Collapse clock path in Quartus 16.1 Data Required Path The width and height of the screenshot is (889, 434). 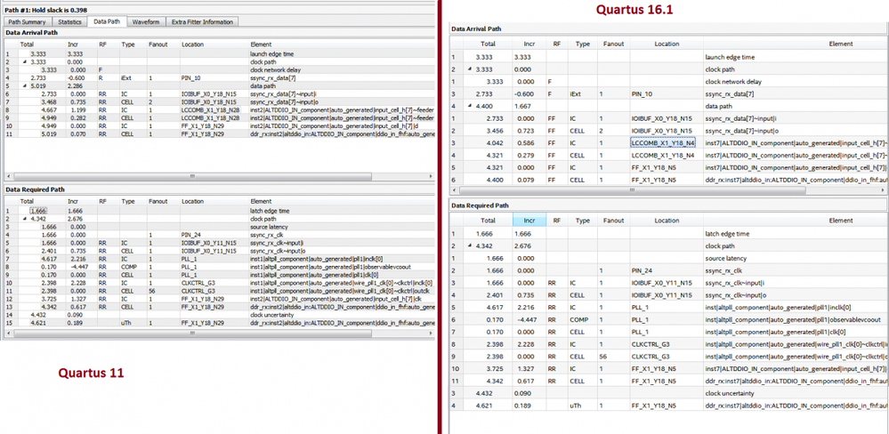pyautogui.click(x=472, y=245)
